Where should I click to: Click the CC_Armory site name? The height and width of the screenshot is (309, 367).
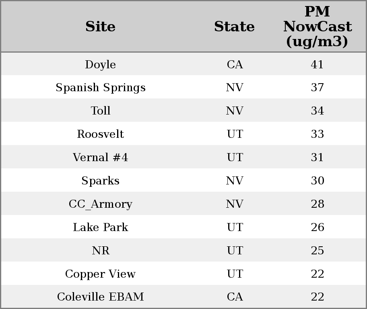(101, 204)
